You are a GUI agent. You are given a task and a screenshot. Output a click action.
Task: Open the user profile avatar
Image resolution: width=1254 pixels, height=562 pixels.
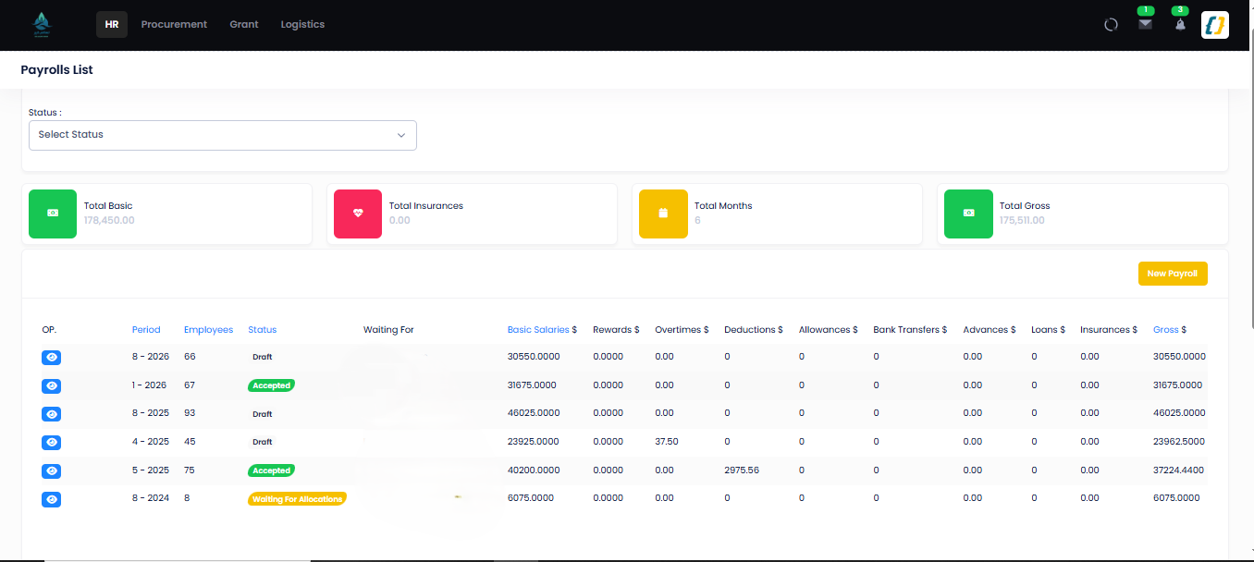pyautogui.click(x=1214, y=25)
